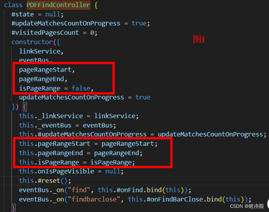Click 'this.pageRangeEnd = pageRangeEnd;' line
The height and width of the screenshot is (212, 269).
tap(81, 153)
